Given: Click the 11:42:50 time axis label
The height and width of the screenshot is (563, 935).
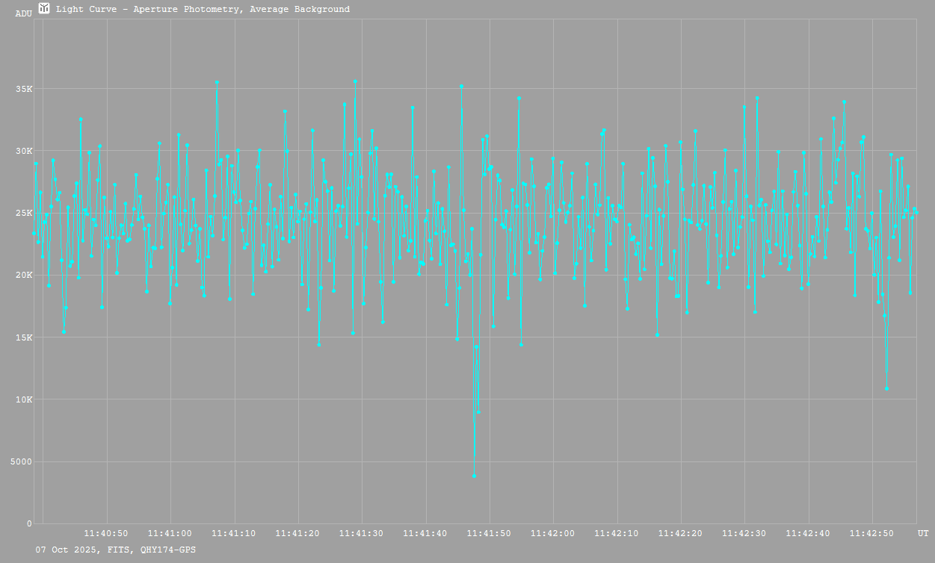Looking at the screenshot, I should [871, 533].
